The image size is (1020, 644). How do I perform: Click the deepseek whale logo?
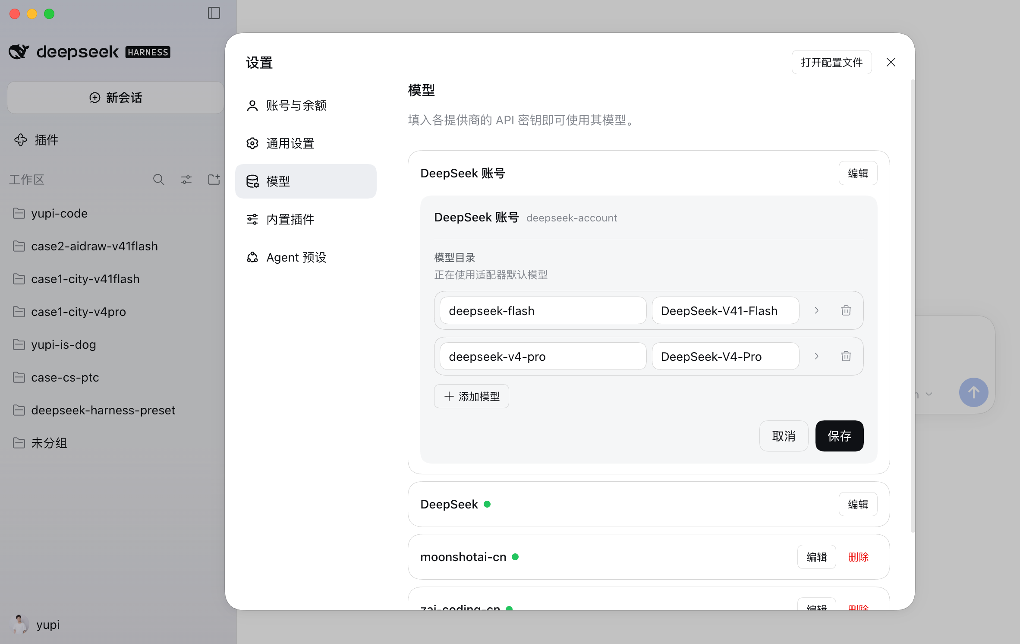[x=19, y=52]
